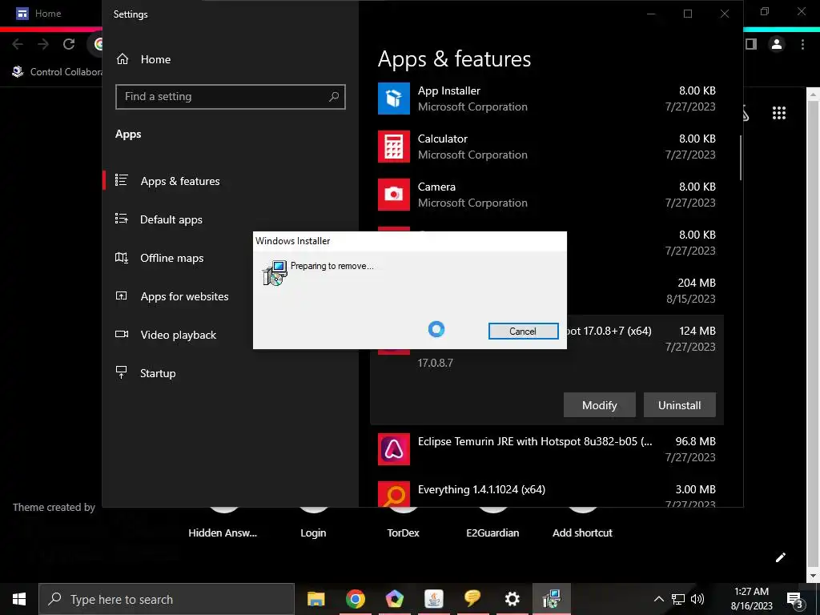Click the taskbar search box
This screenshot has width=820, height=615.
point(167,599)
